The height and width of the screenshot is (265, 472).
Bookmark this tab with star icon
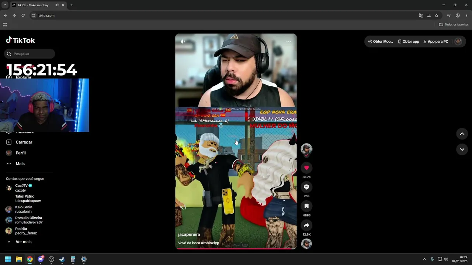tap(437, 15)
